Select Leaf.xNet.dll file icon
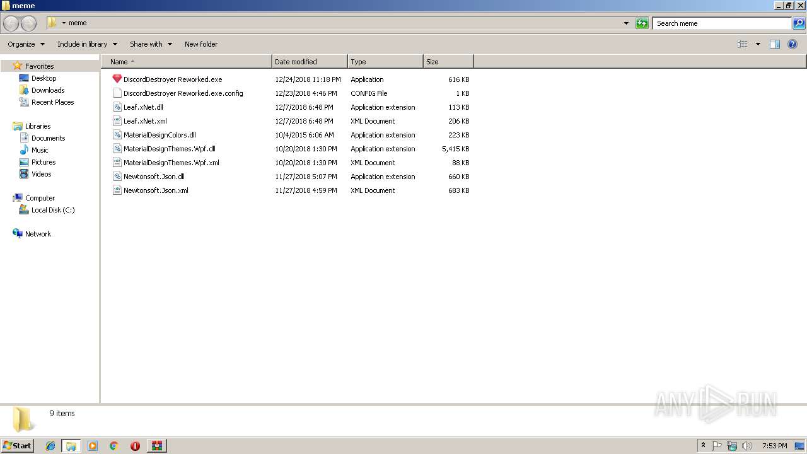The width and height of the screenshot is (807, 454). (x=117, y=107)
